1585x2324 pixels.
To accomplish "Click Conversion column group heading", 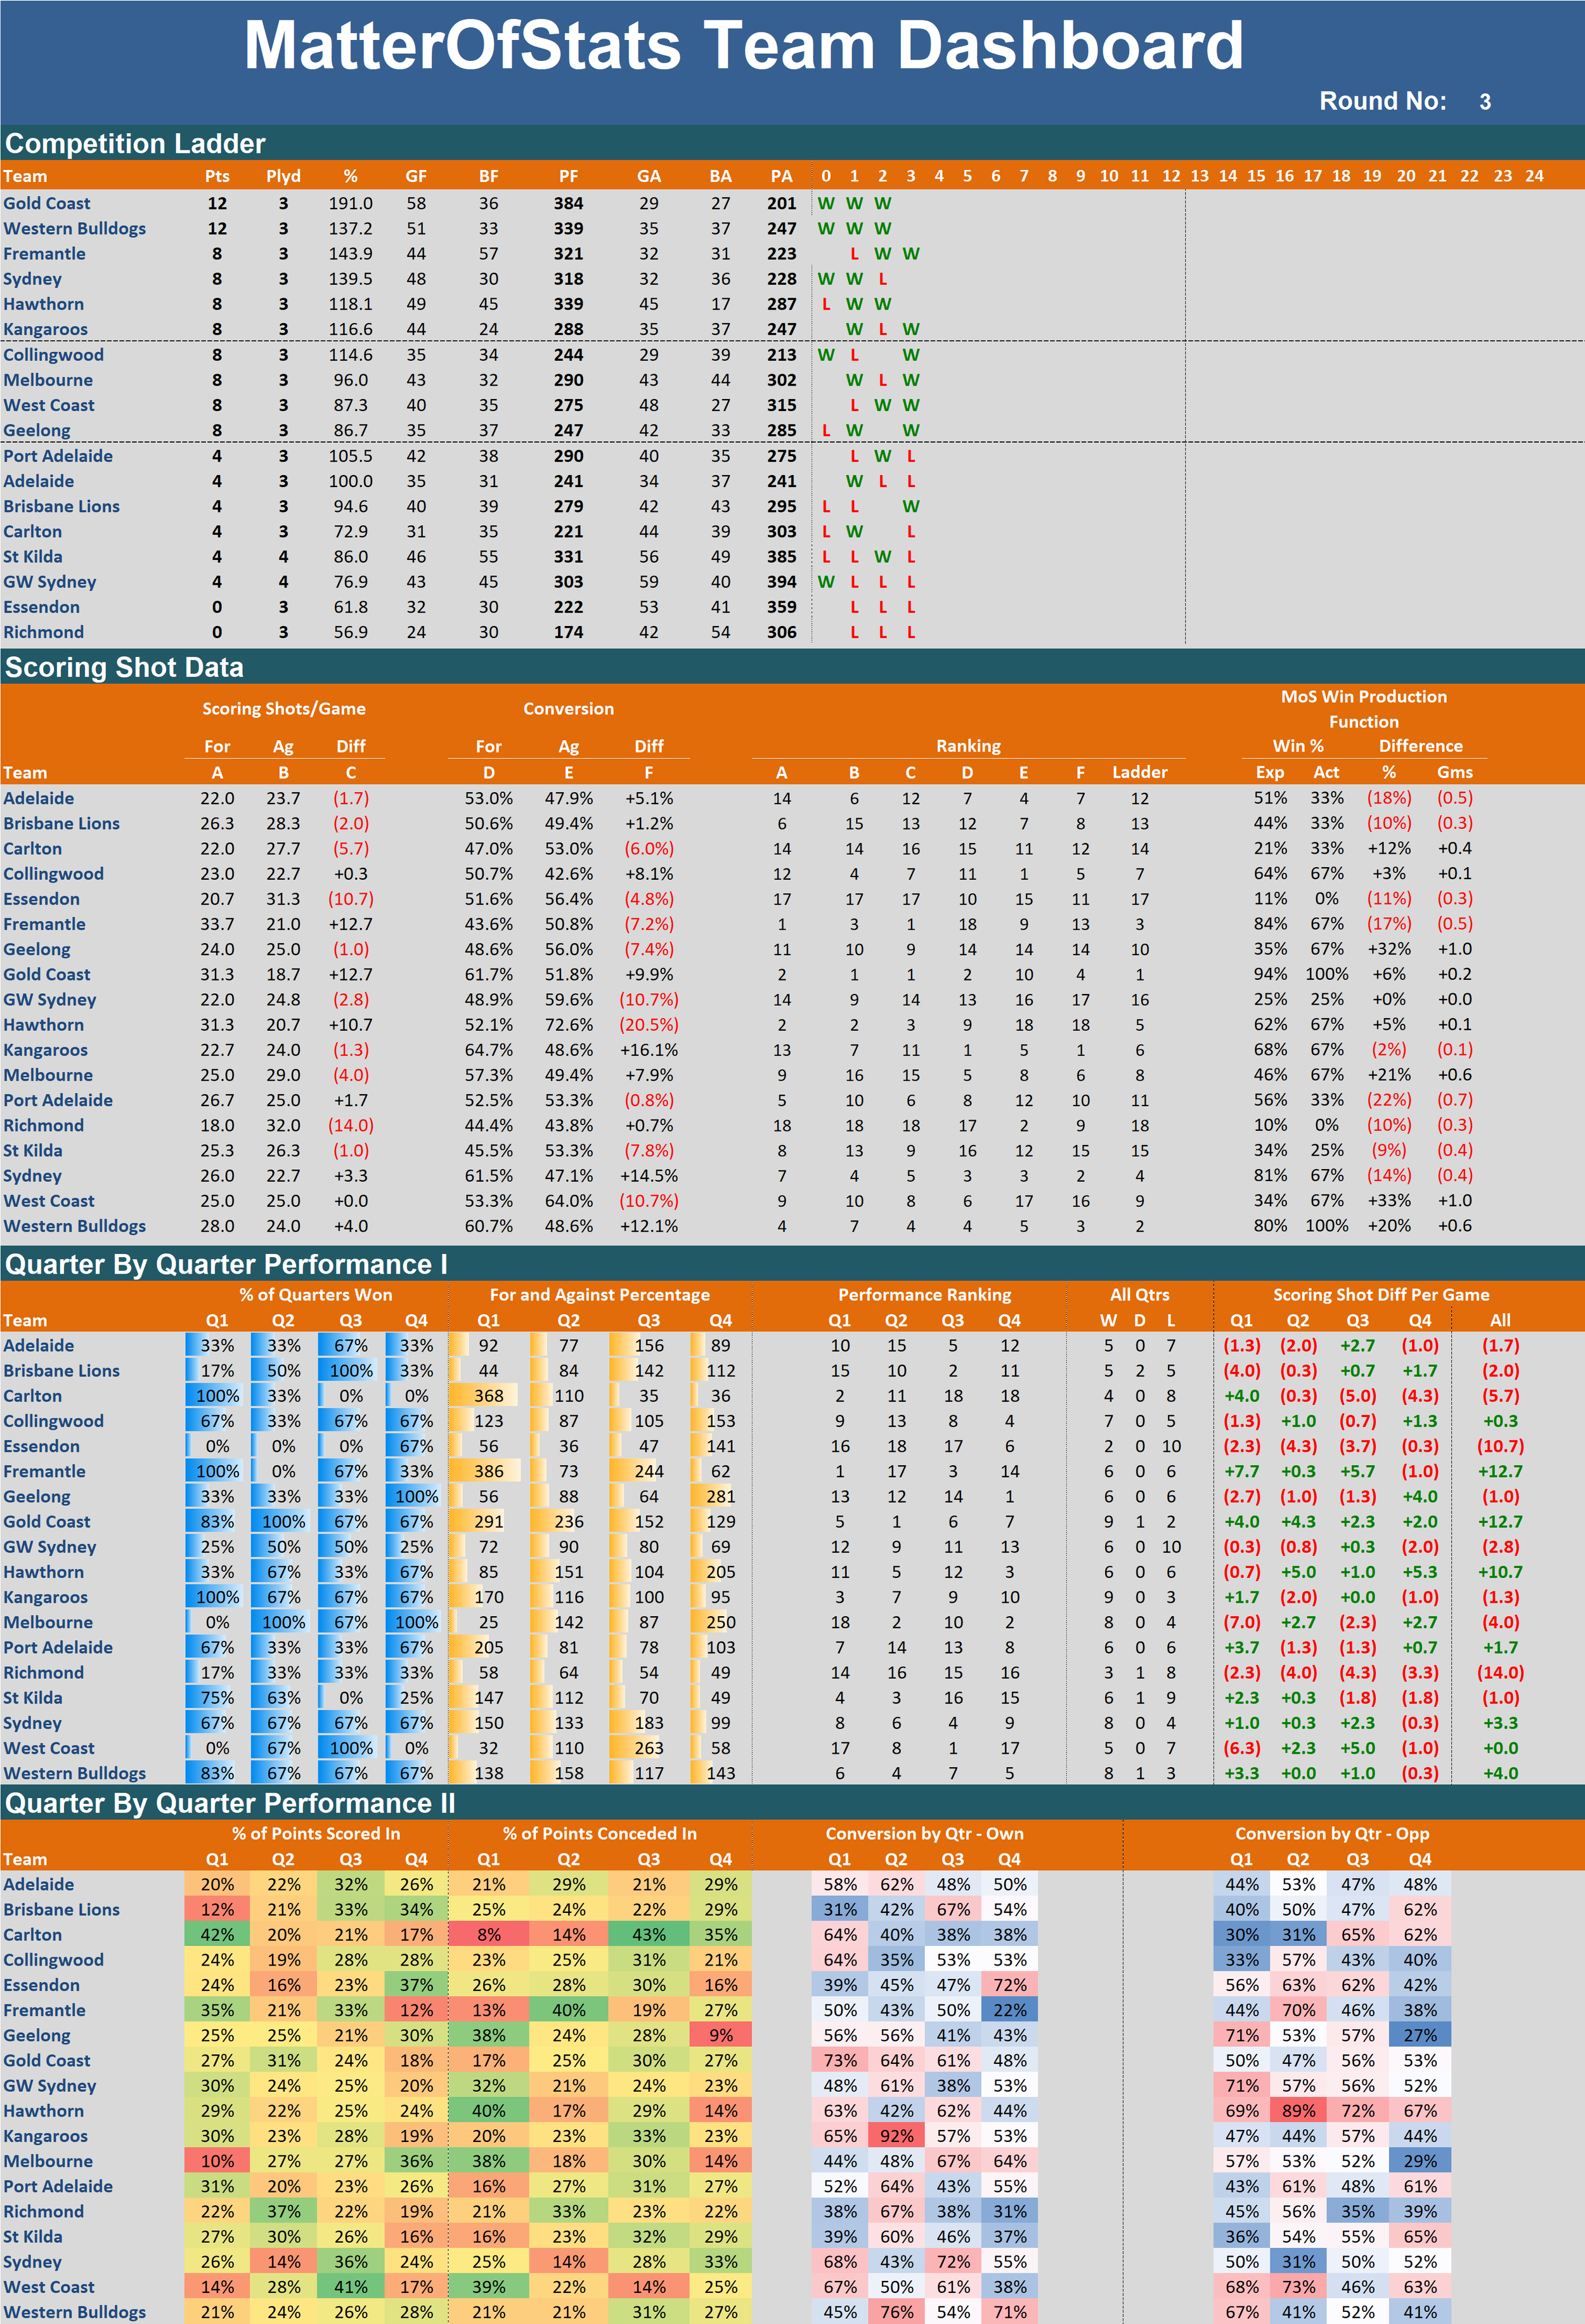I will 567,708.
